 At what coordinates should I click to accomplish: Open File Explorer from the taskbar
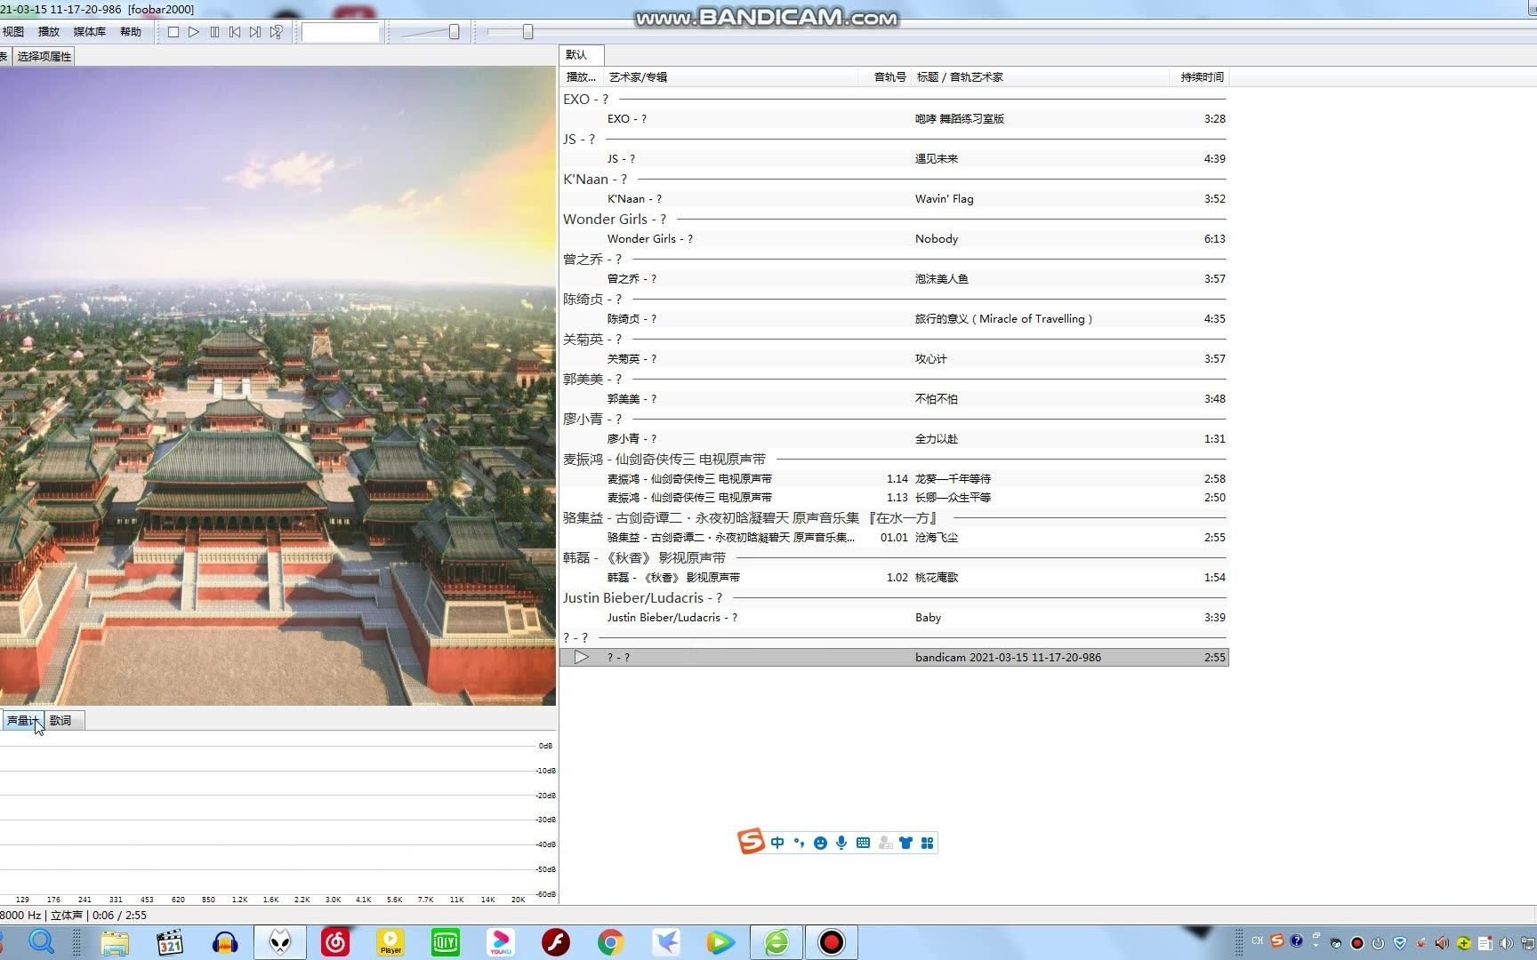point(115,942)
